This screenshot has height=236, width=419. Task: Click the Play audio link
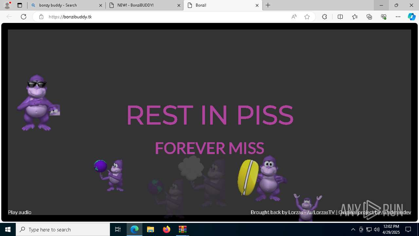point(20,212)
